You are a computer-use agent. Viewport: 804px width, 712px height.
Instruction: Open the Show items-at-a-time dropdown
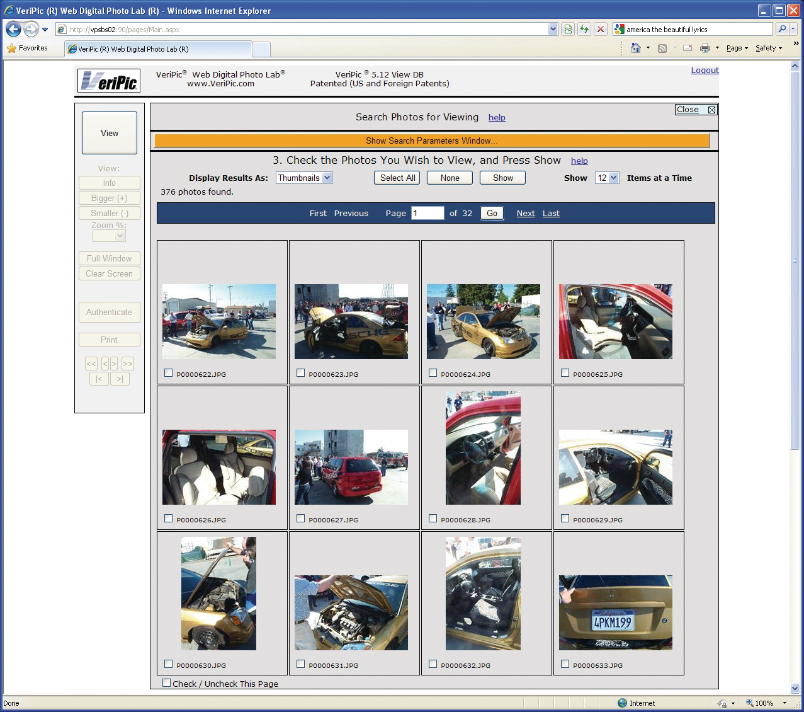coord(606,178)
